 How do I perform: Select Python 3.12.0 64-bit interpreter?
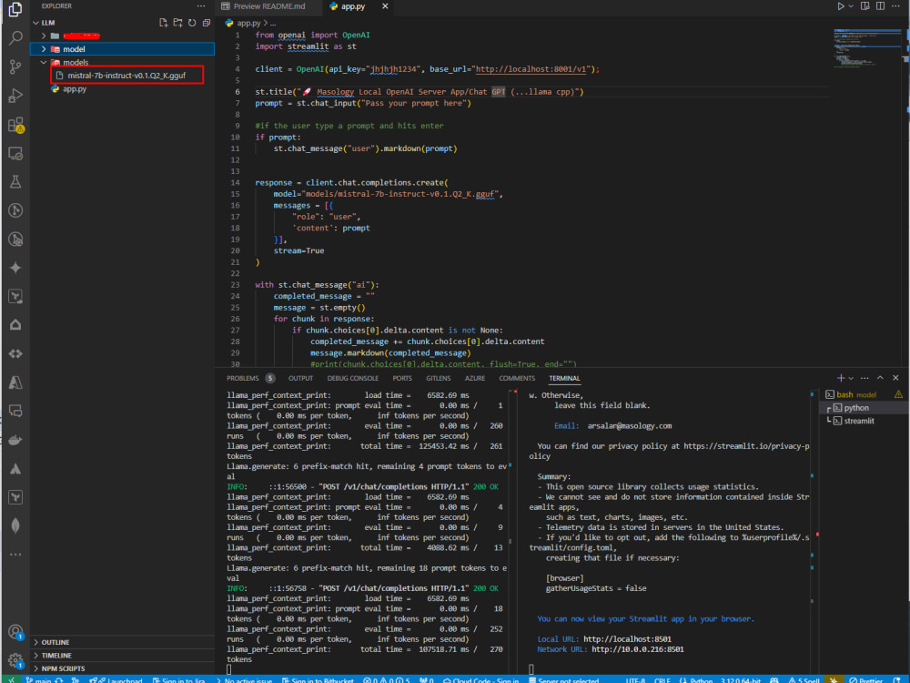[740, 679]
